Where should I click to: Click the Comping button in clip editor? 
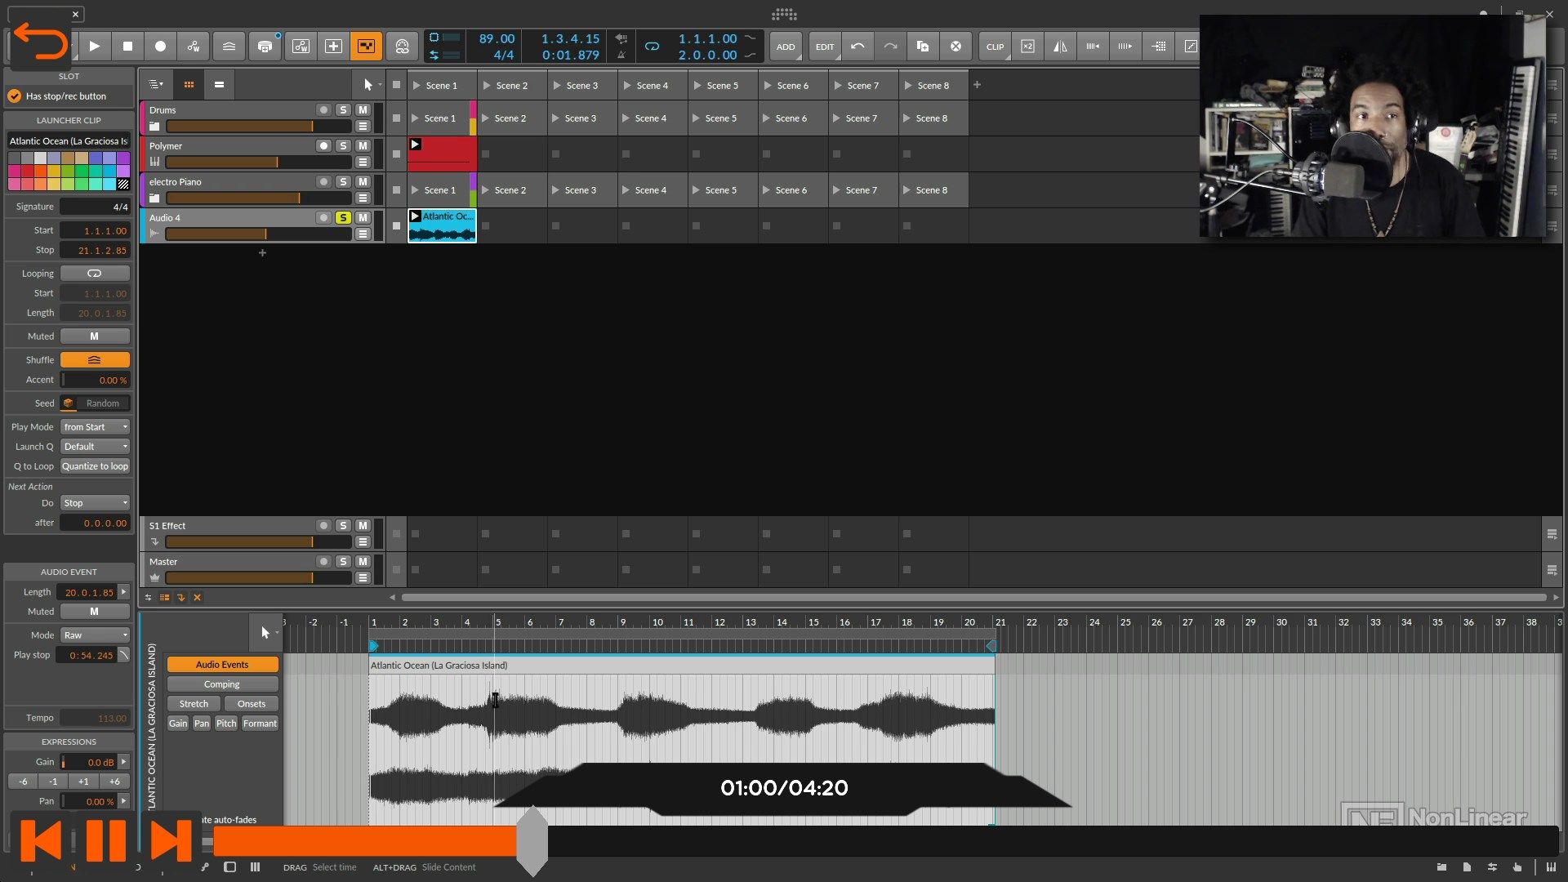[222, 684]
